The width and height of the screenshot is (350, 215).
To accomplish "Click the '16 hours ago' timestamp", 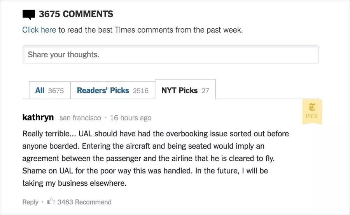I will [x=131, y=118].
